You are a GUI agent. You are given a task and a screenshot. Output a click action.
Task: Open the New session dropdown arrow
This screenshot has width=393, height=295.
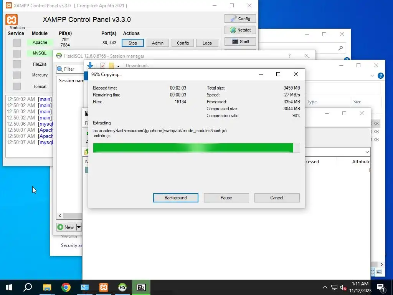(x=79, y=227)
